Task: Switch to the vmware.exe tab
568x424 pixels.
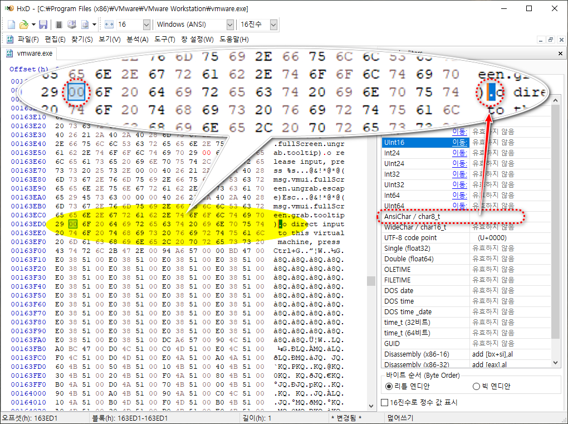Action: pos(30,53)
